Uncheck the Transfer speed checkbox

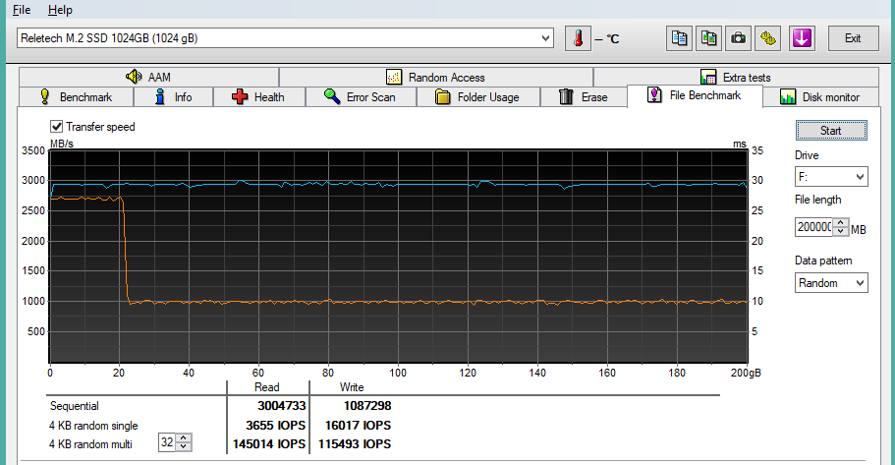[57, 126]
